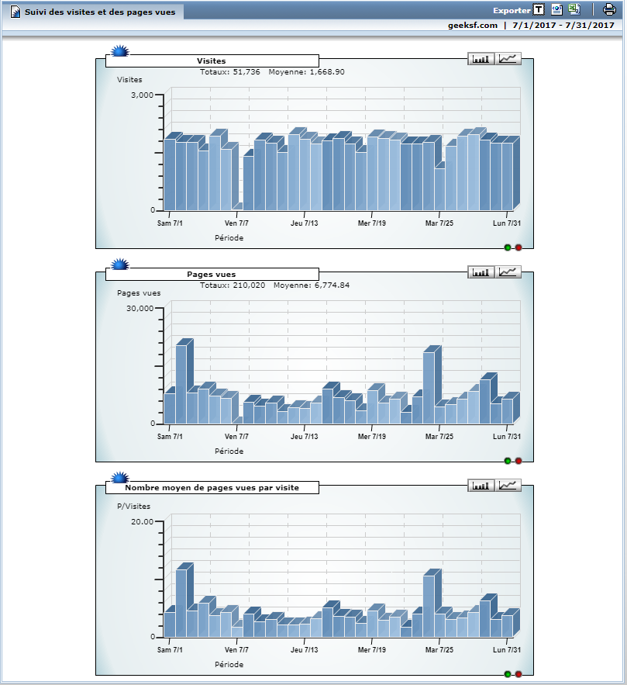Viewport: 627px width, 685px height.
Task: Click blue starburst icon on Nombre moyen panel
Action: [119, 478]
